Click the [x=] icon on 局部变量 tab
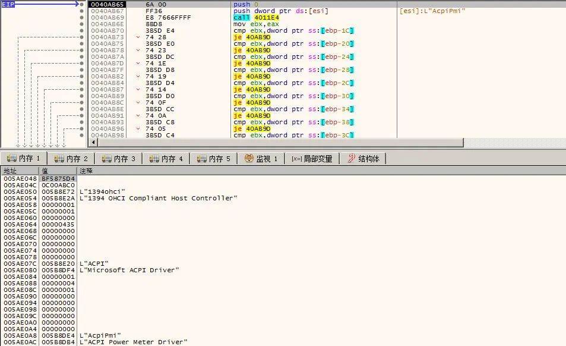This screenshot has height=346, width=566. pyautogui.click(x=296, y=159)
